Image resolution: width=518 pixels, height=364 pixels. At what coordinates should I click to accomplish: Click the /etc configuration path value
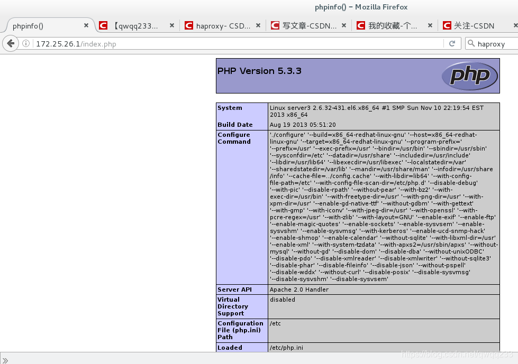[275, 323]
